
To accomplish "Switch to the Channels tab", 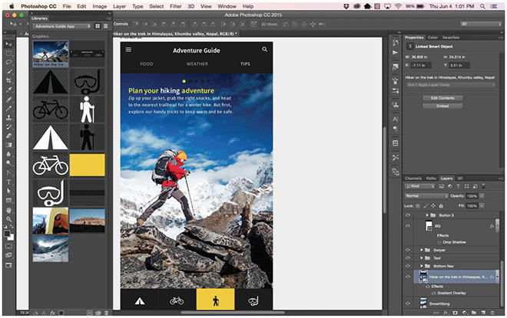I will tap(413, 179).
